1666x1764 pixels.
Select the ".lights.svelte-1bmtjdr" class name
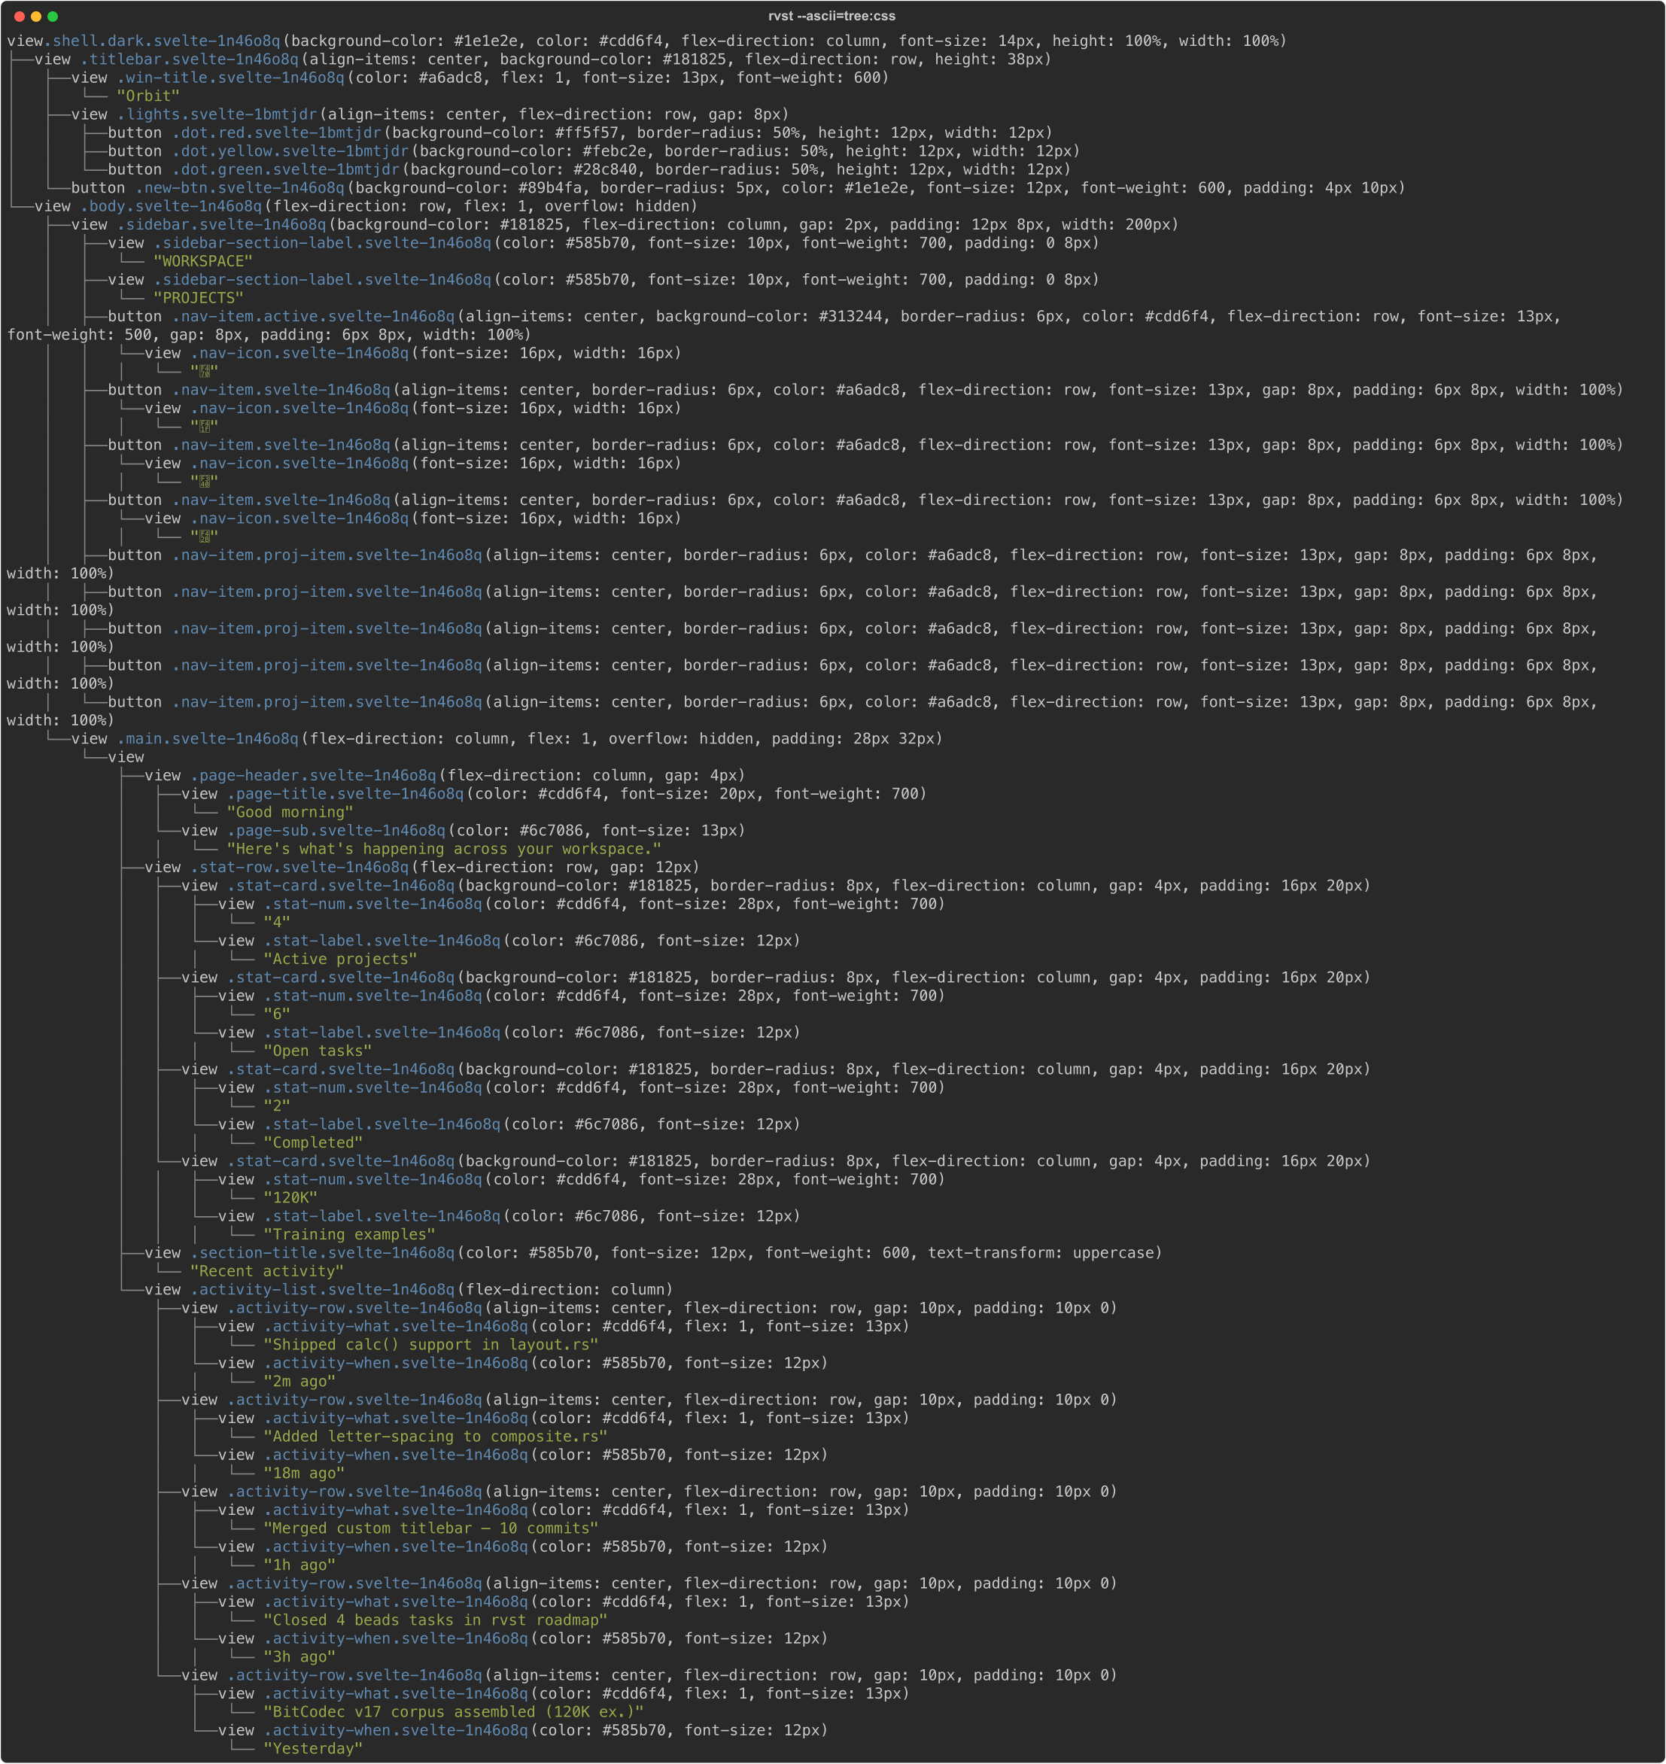click(x=217, y=114)
